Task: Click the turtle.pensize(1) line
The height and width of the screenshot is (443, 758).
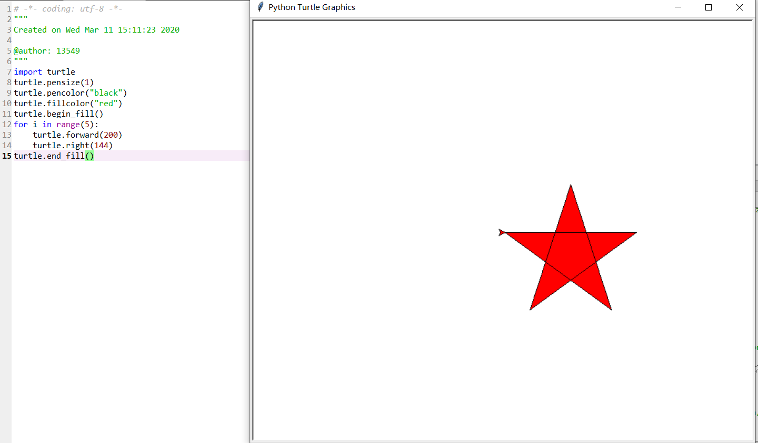Action: [54, 83]
